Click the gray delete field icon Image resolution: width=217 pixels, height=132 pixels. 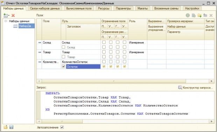(x=211, y=15)
